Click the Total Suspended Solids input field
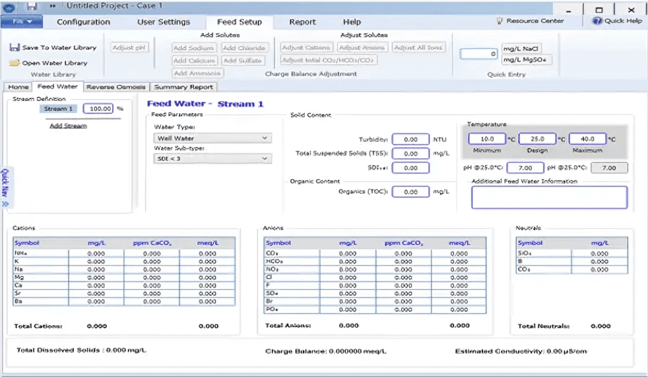The image size is (648, 377). coord(411,154)
